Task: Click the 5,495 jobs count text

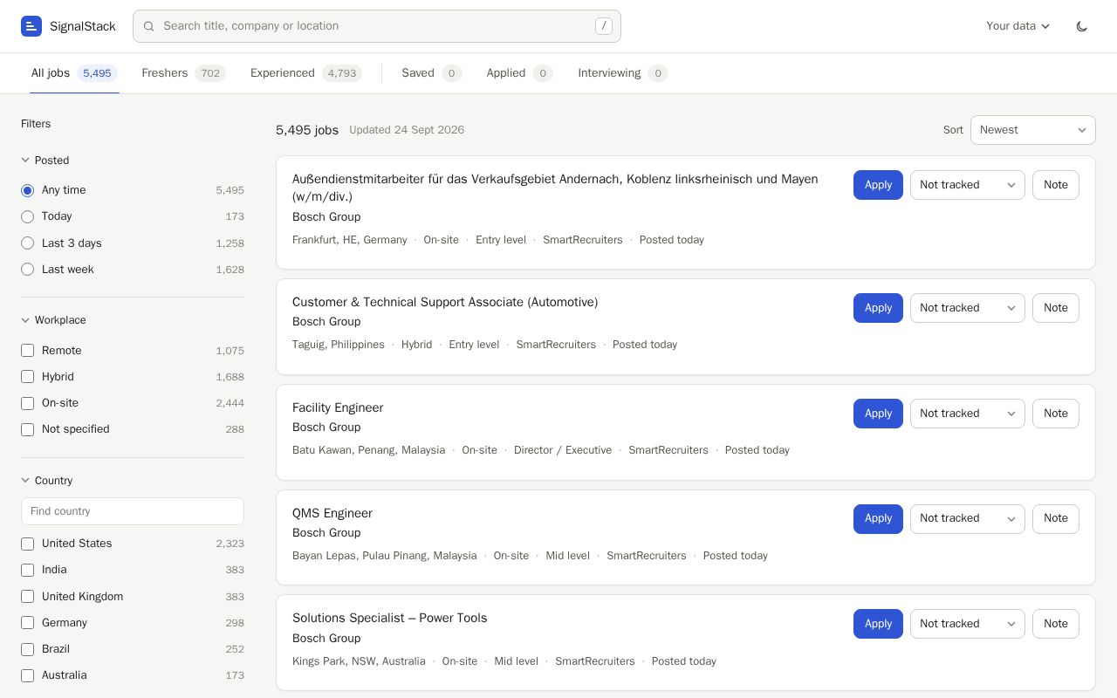Action: (307, 130)
